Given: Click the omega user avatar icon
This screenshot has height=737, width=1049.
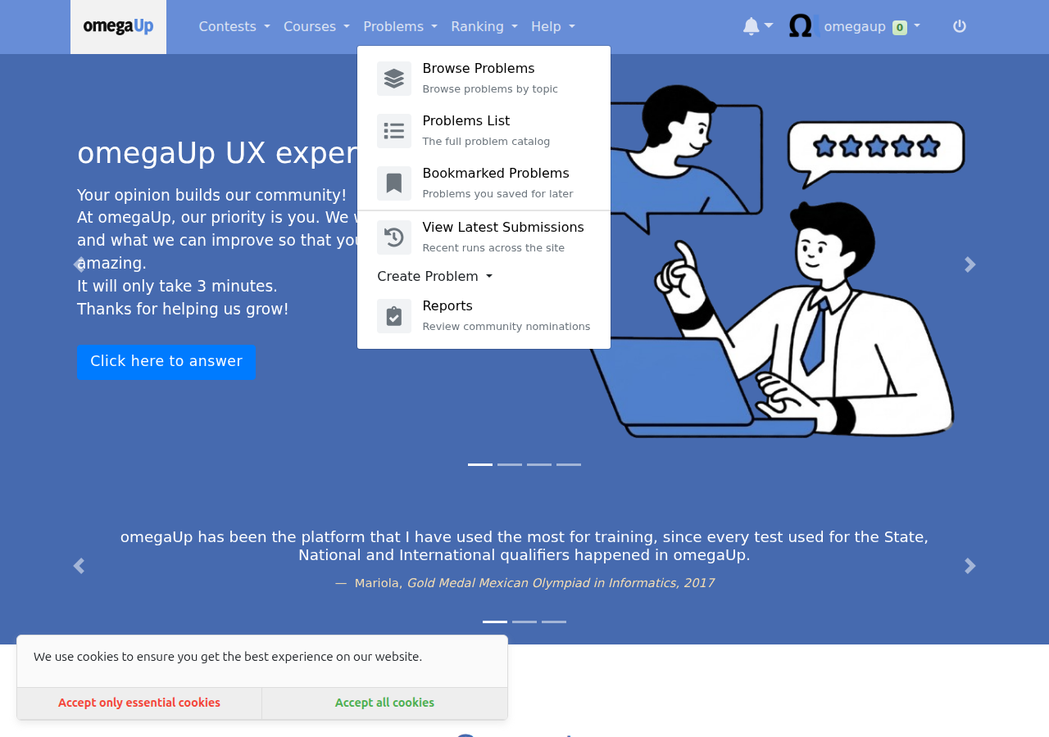Looking at the screenshot, I should (804, 26).
